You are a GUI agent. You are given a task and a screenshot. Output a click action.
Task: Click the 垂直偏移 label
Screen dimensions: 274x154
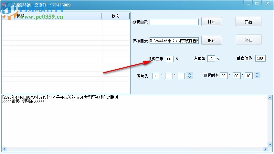pos(245,59)
